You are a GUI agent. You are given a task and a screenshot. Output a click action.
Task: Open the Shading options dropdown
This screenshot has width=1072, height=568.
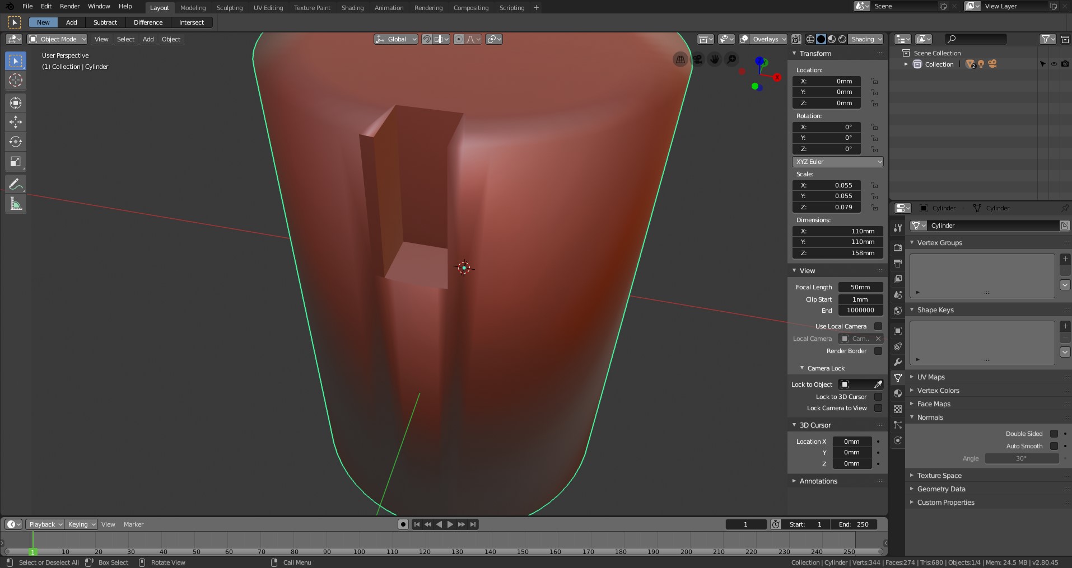tap(866, 39)
